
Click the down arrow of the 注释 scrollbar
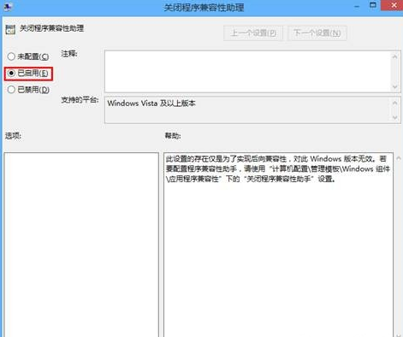[x=395, y=86]
